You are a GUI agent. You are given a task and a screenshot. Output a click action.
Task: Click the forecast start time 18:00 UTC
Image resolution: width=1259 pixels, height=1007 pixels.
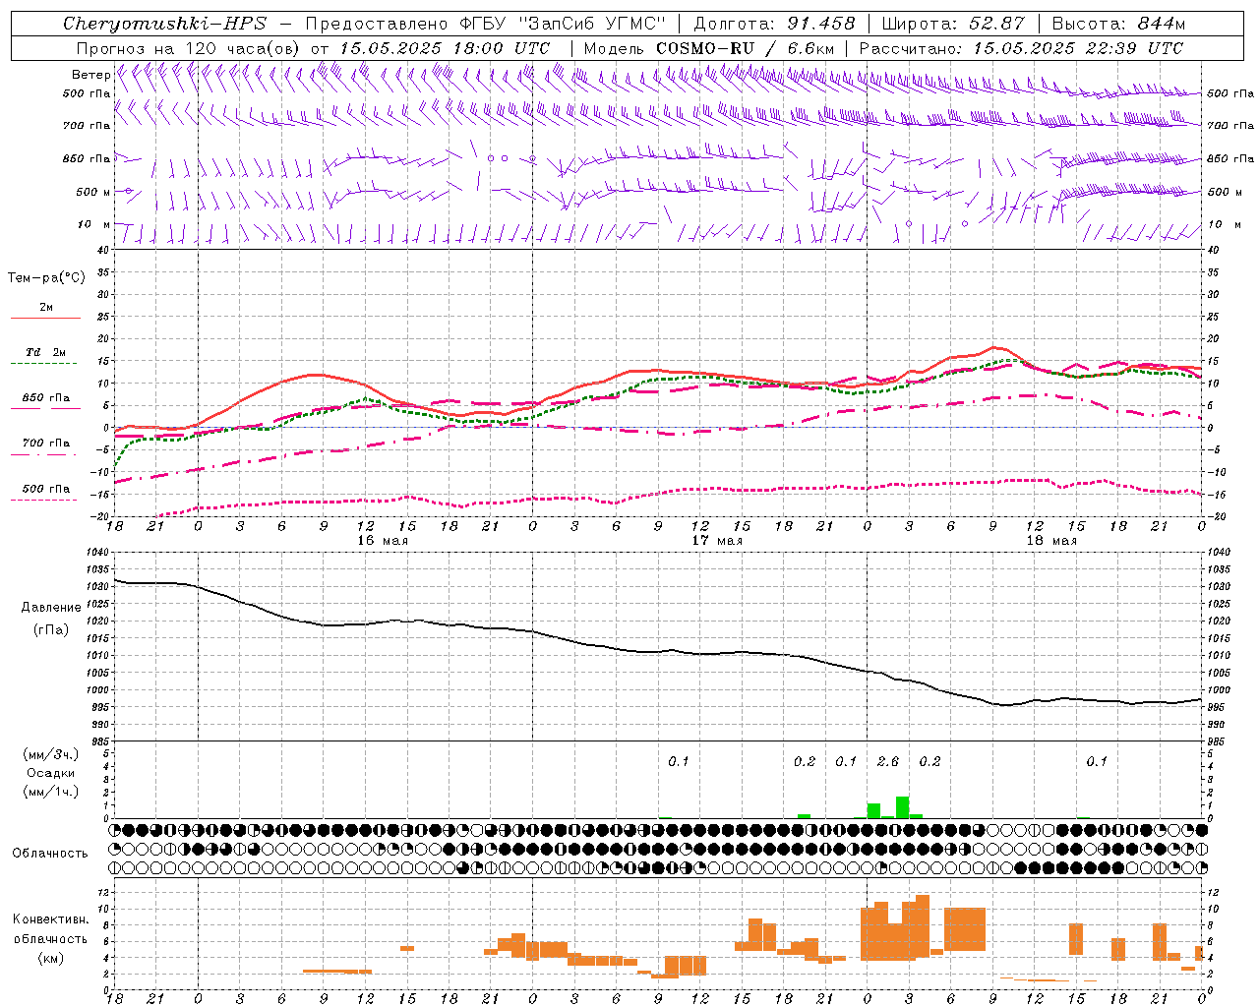tap(501, 48)
